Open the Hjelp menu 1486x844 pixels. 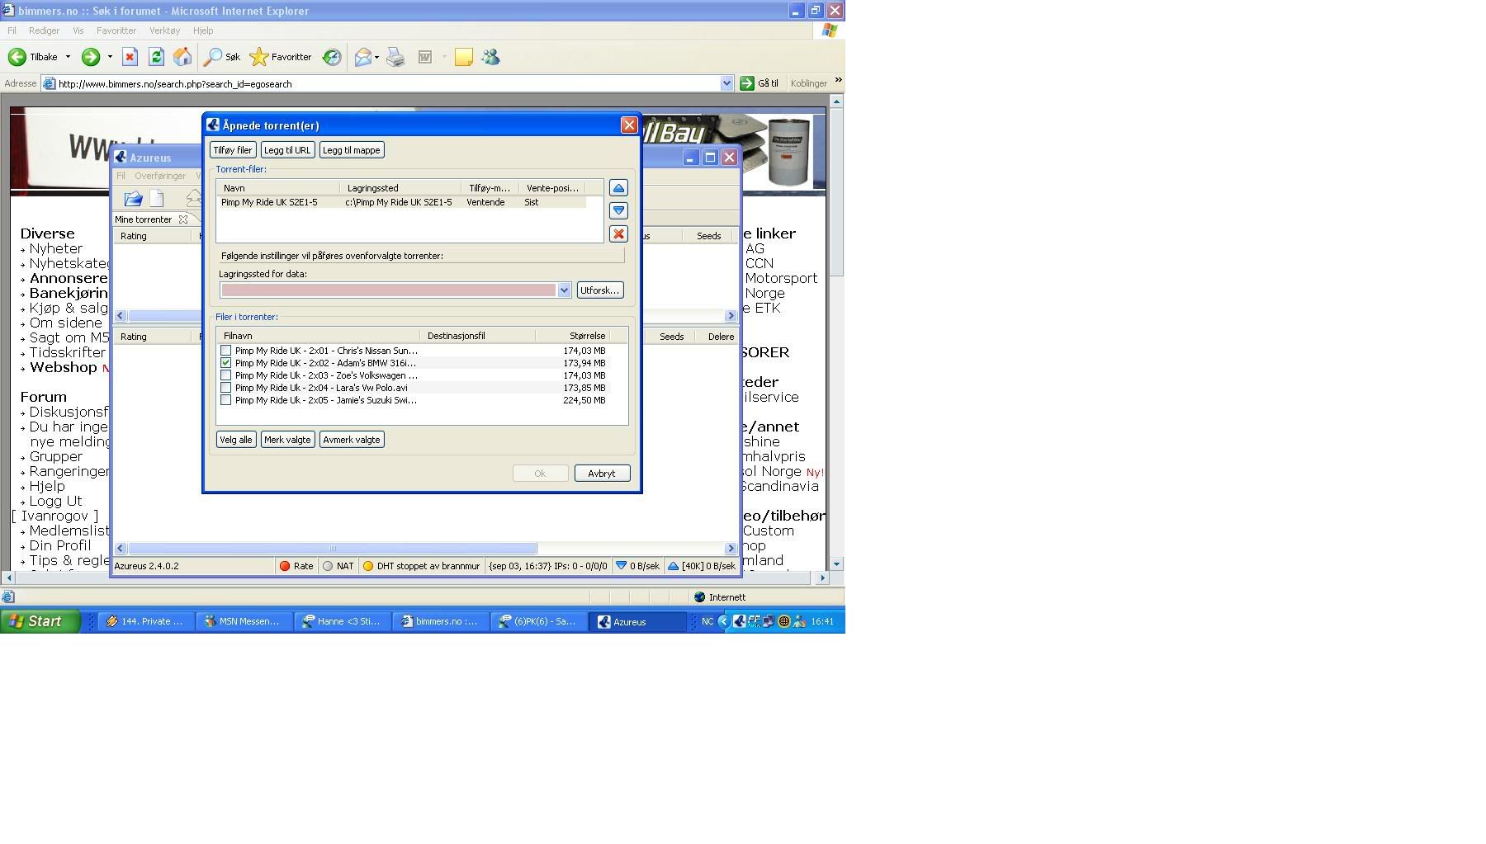[x=203, y=31]
